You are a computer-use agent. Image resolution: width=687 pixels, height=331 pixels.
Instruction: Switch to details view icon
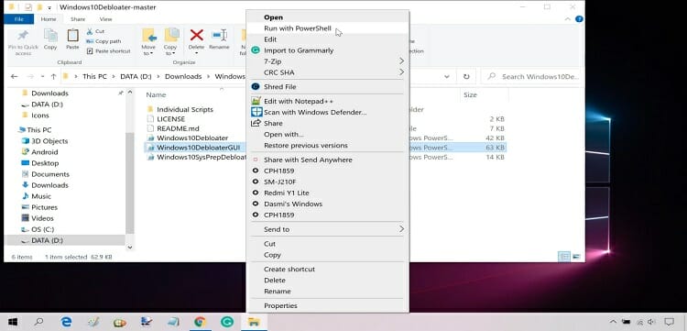click(x=564, y=257)
